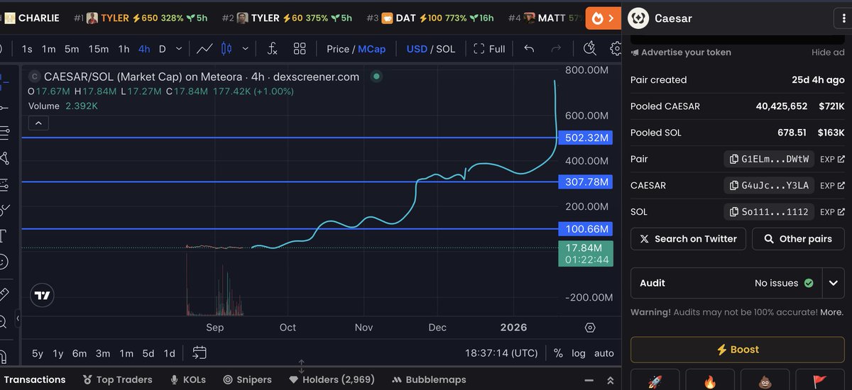
Task: Click the Search on Twitter button
Action: pyautogui.click(x=688, y=239)
